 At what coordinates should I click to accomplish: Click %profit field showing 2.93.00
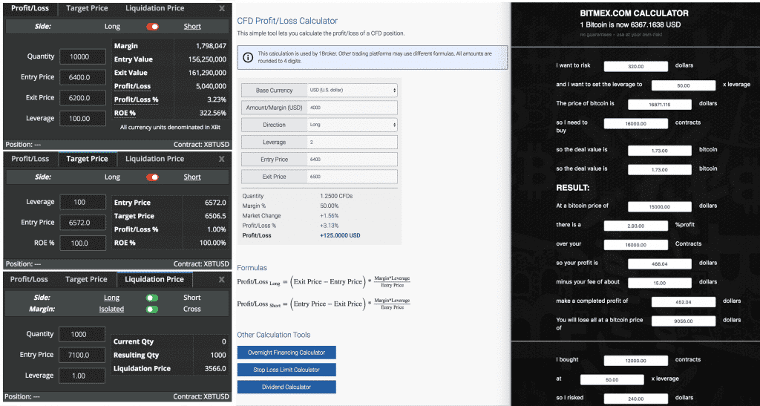636,226
